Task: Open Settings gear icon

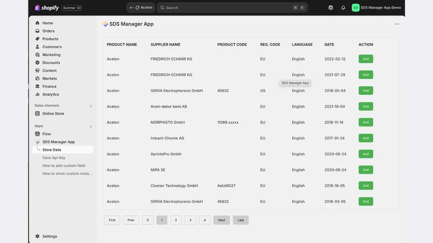Action: coord(37,236)
